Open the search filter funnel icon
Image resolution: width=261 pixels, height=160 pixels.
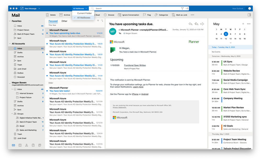[182, 8]
